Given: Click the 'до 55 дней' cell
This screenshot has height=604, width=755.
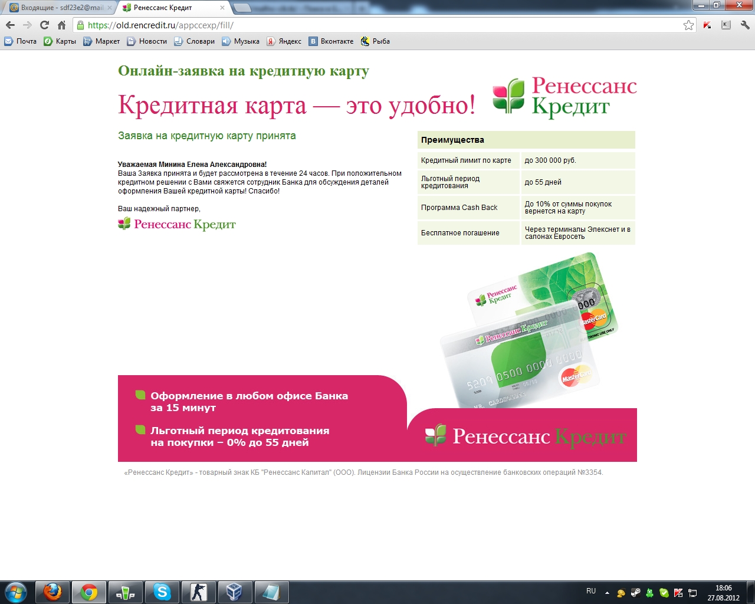Looking at the screenshot, I should coord(578,182).
